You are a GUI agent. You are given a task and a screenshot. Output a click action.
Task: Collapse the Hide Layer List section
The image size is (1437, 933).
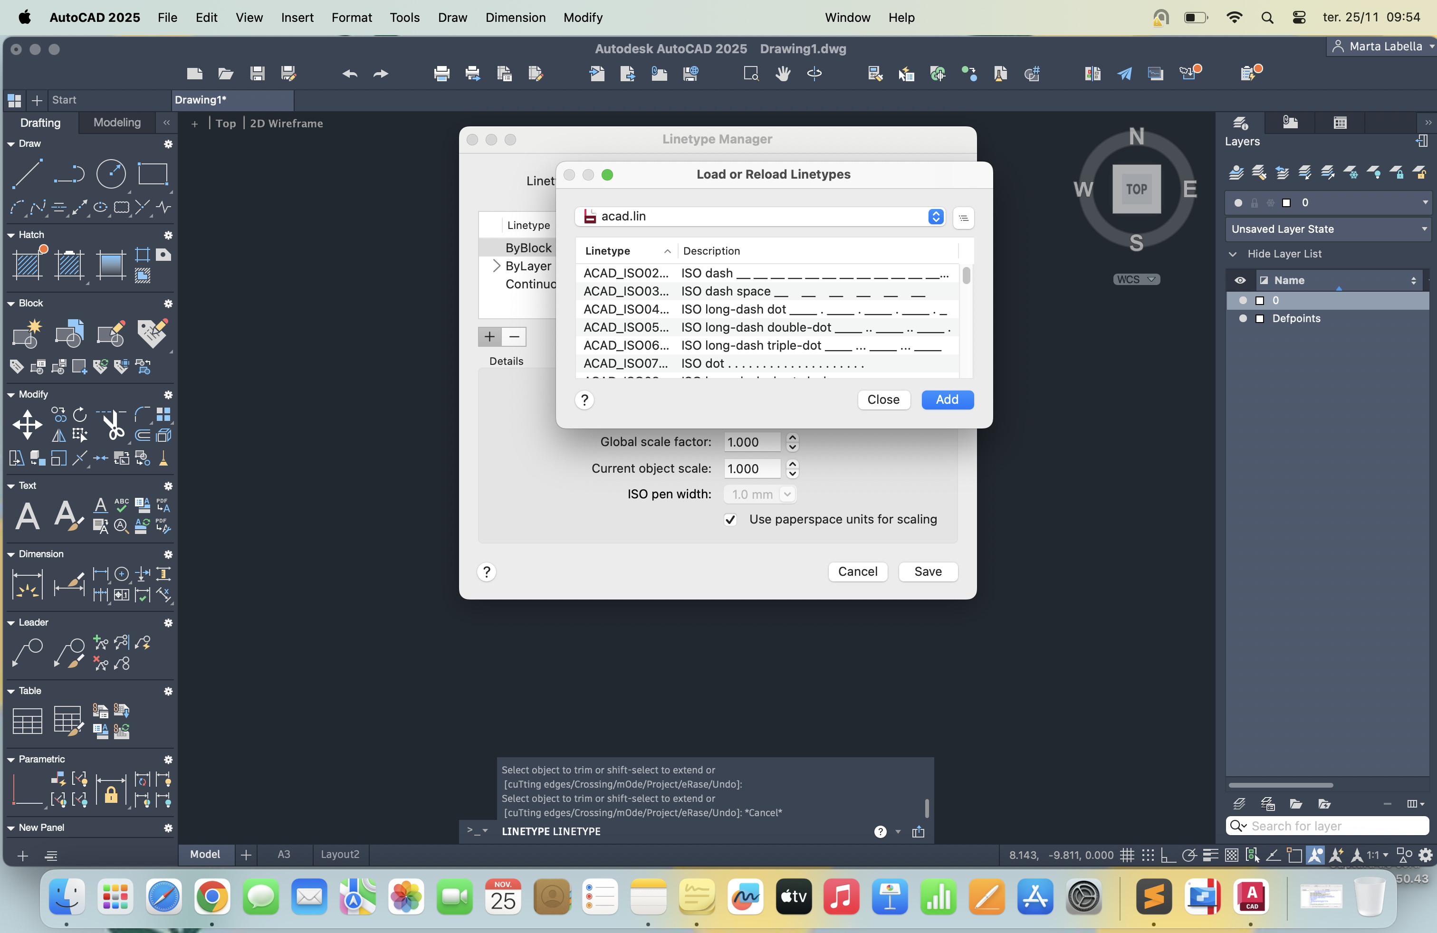pyautogui.click(x=1233, y=254)
